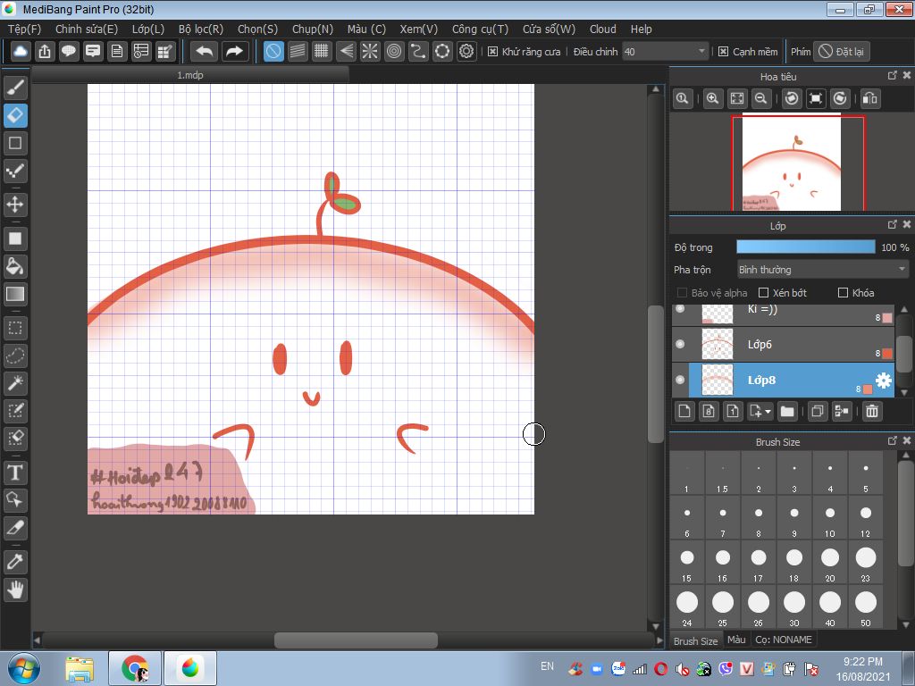The width and height of the screenshot is (915, 686).
Task: Select the Bucket fill tool
Action: (x=15, y=266)
